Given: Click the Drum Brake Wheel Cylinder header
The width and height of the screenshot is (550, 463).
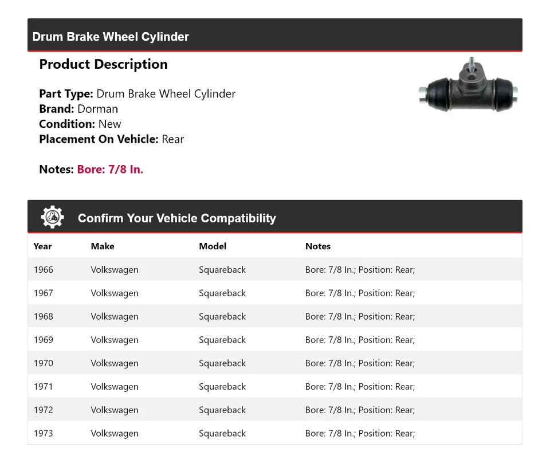Looking at the screenshot, I should tap(111, 37).
